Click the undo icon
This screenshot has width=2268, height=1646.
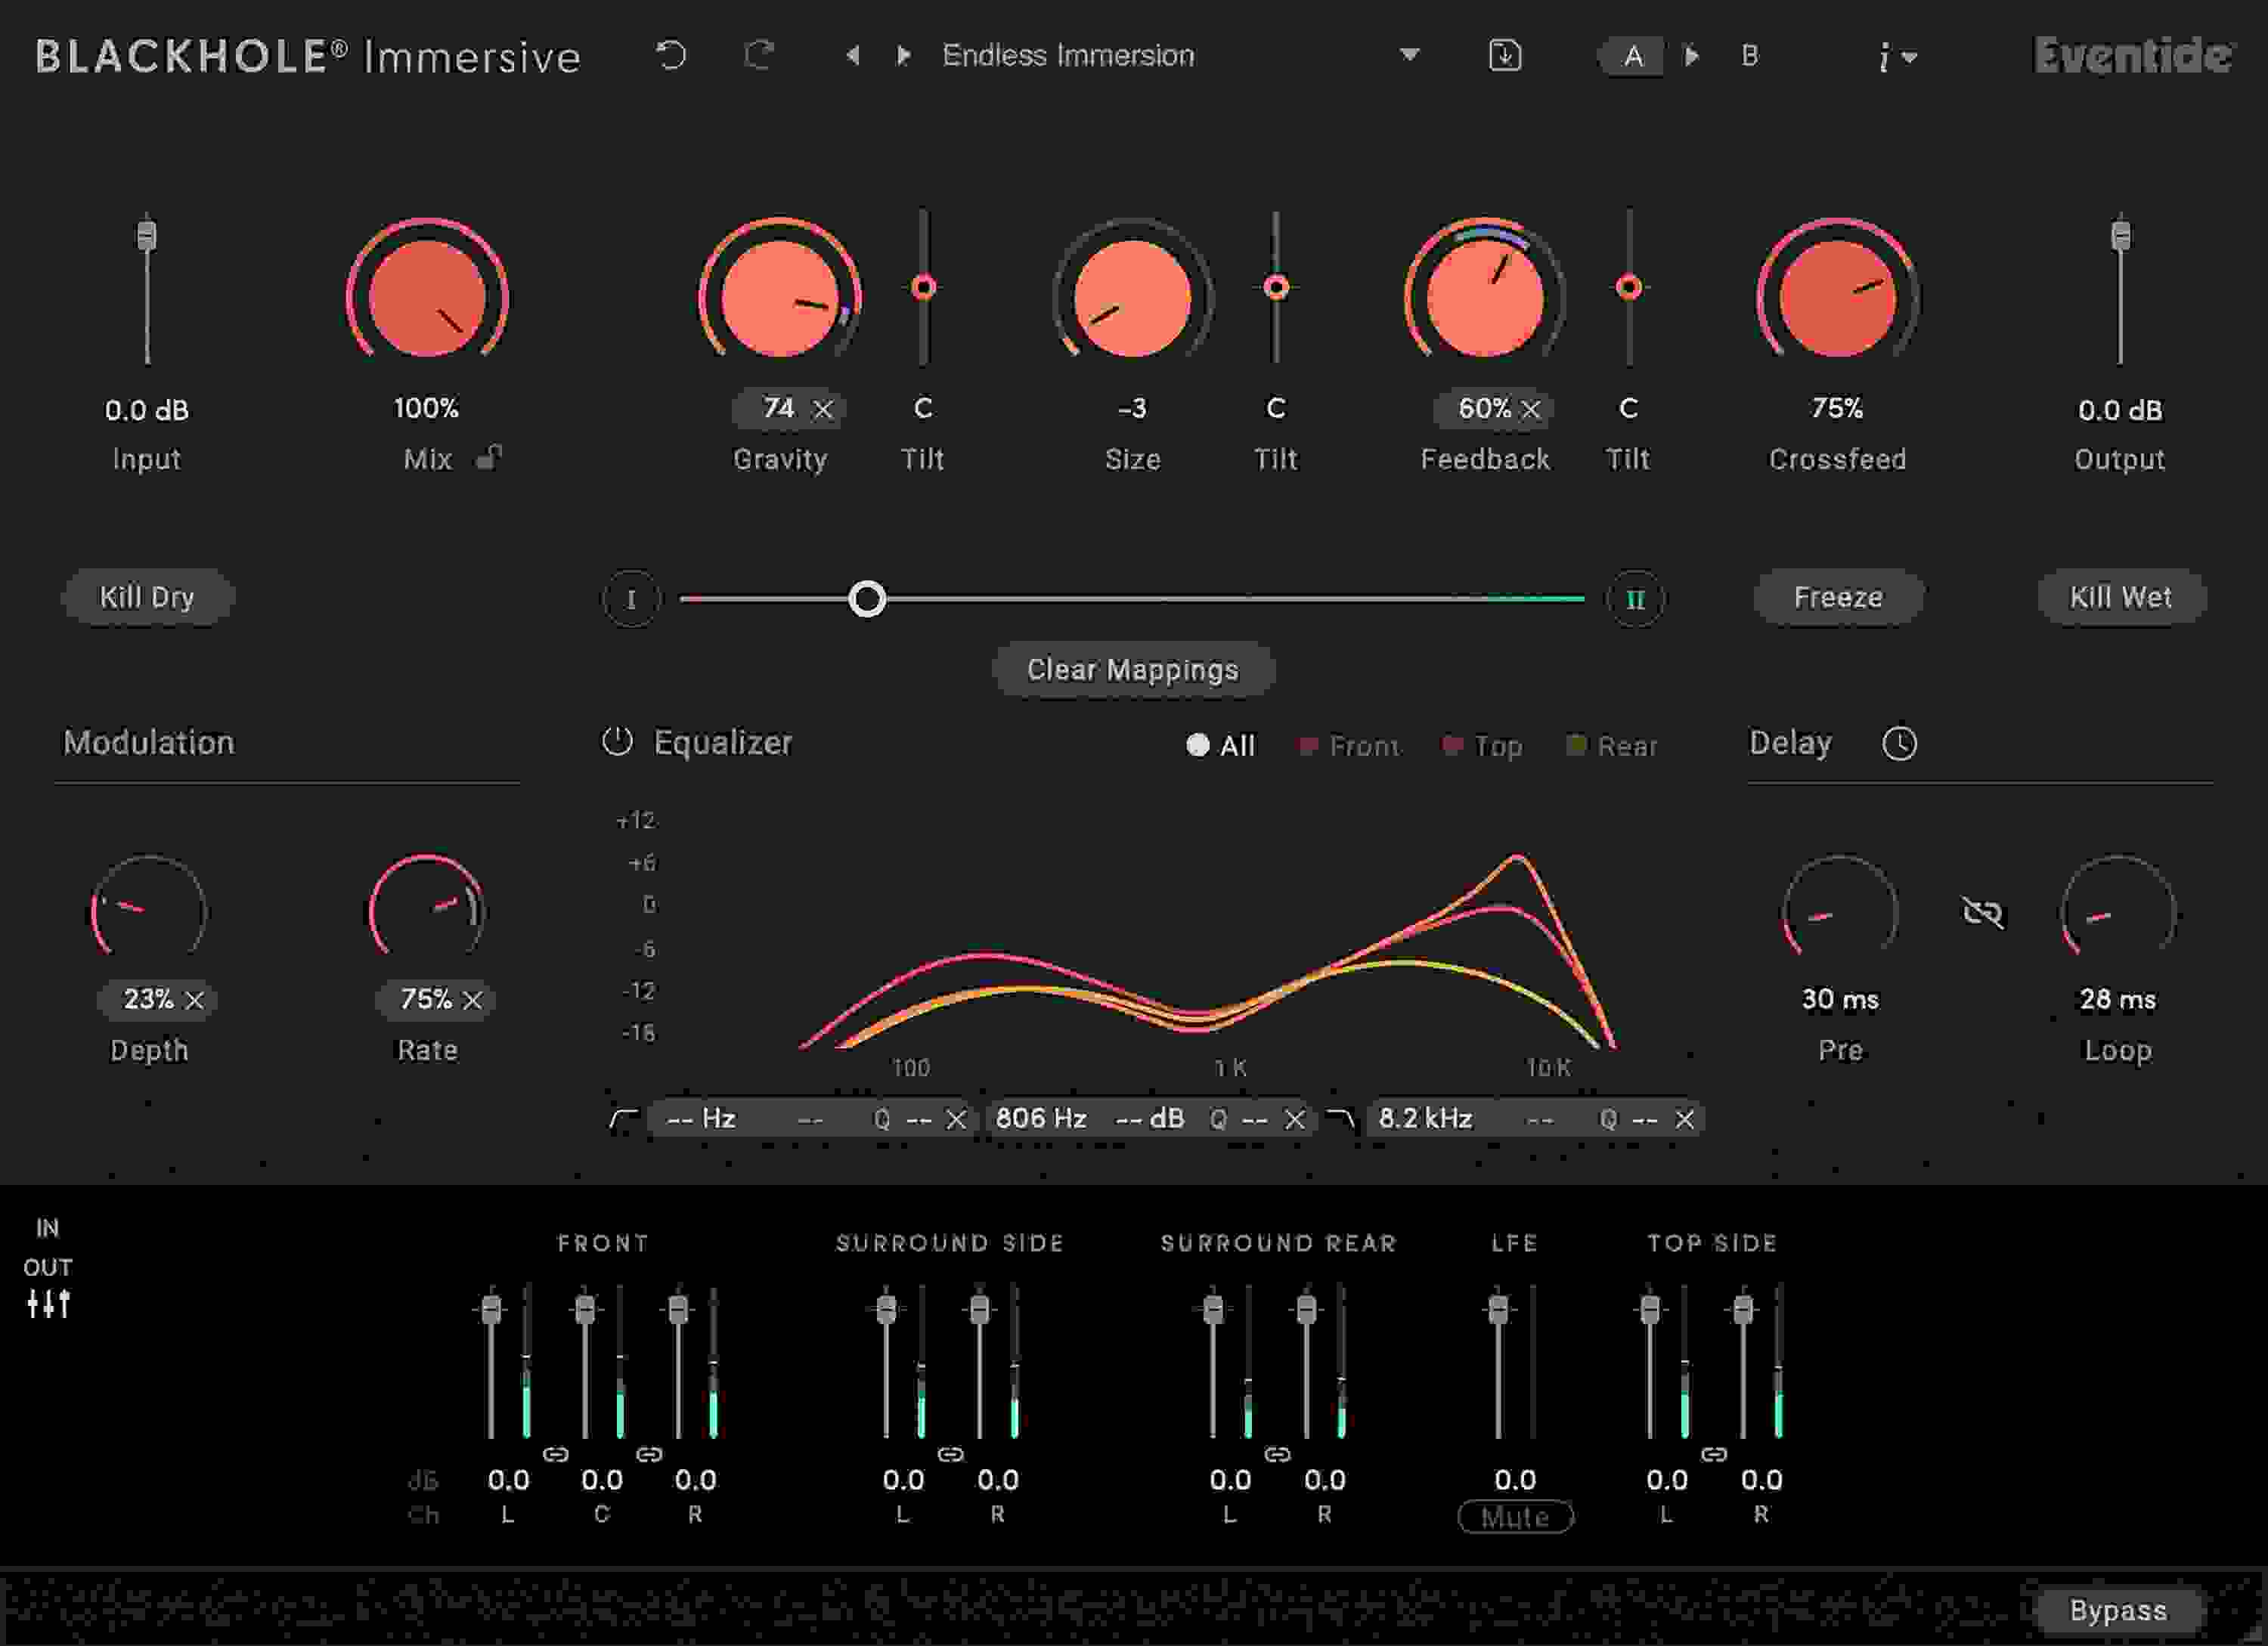671,57
